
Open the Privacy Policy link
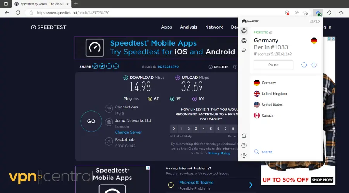219,153
